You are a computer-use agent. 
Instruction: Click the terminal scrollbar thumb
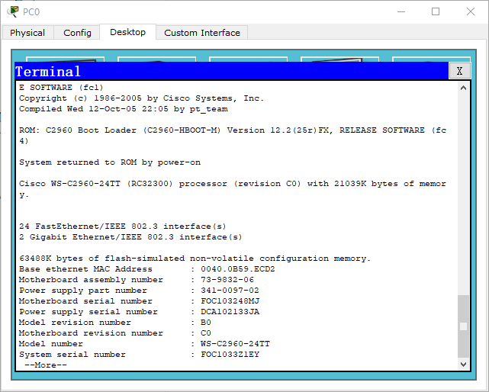(463, 326)
